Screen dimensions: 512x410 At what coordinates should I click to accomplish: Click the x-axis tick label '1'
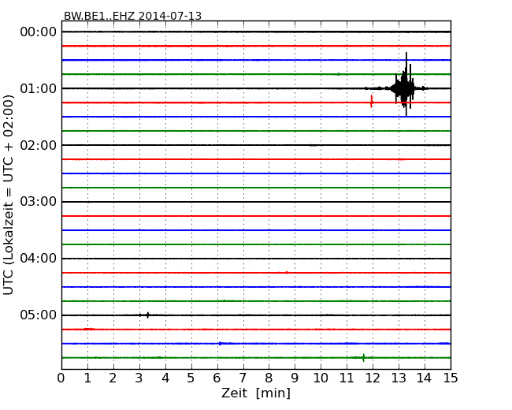click(87, 378)
